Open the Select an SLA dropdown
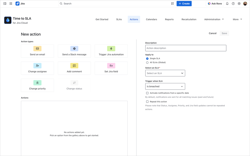The width and height of the screenshot is (250, 156). point(165,73)
